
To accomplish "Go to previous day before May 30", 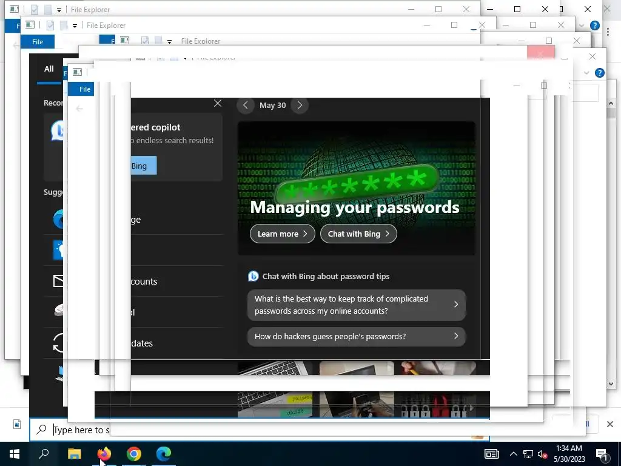I will (245, 106).
